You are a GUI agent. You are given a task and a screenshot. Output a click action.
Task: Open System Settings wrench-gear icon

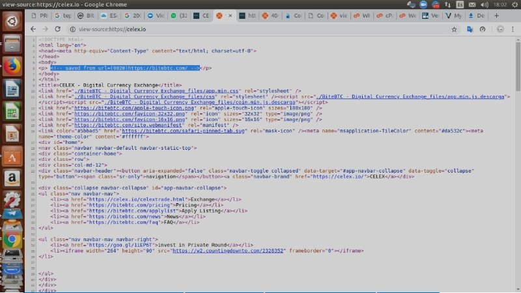point(12,199)
